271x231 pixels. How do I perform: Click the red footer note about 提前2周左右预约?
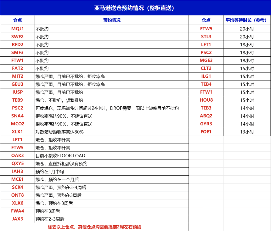pos(94,227)
